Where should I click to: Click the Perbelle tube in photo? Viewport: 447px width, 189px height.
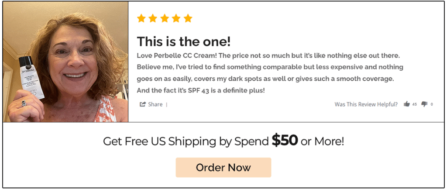pos(31,78)
